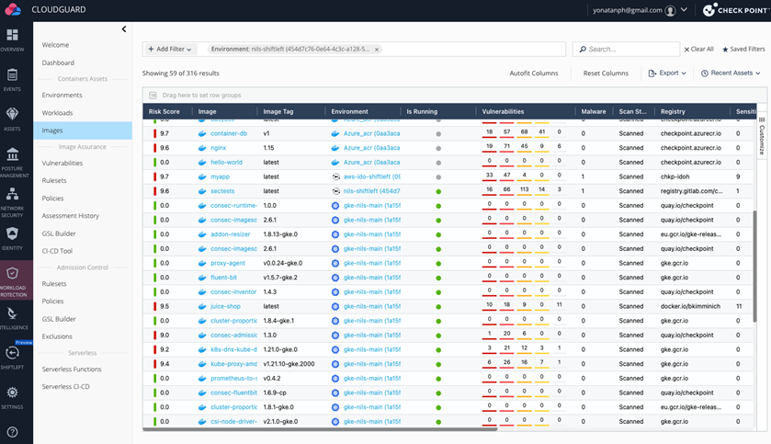Screen dimensions: 771x444
Task: Click the CloudGuard logo icon
Action: pos(13,9)
